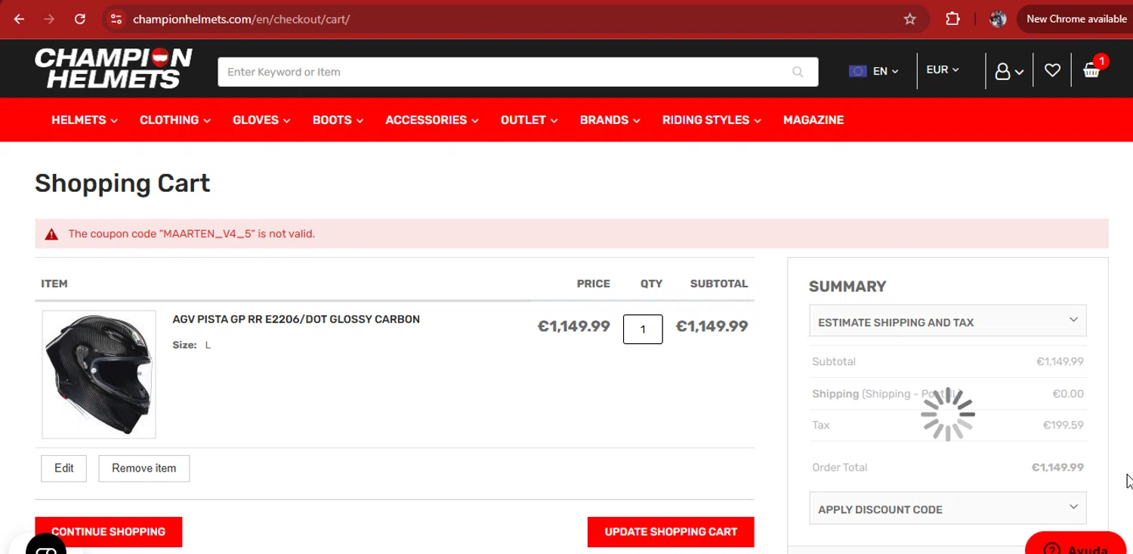This screenshot has width=1133, height=554.
Task: Click the warning icon in coupon error message
Action: 51,234
